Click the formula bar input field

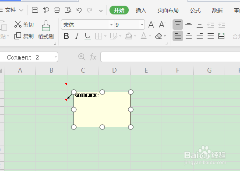(x=170, y=57)
